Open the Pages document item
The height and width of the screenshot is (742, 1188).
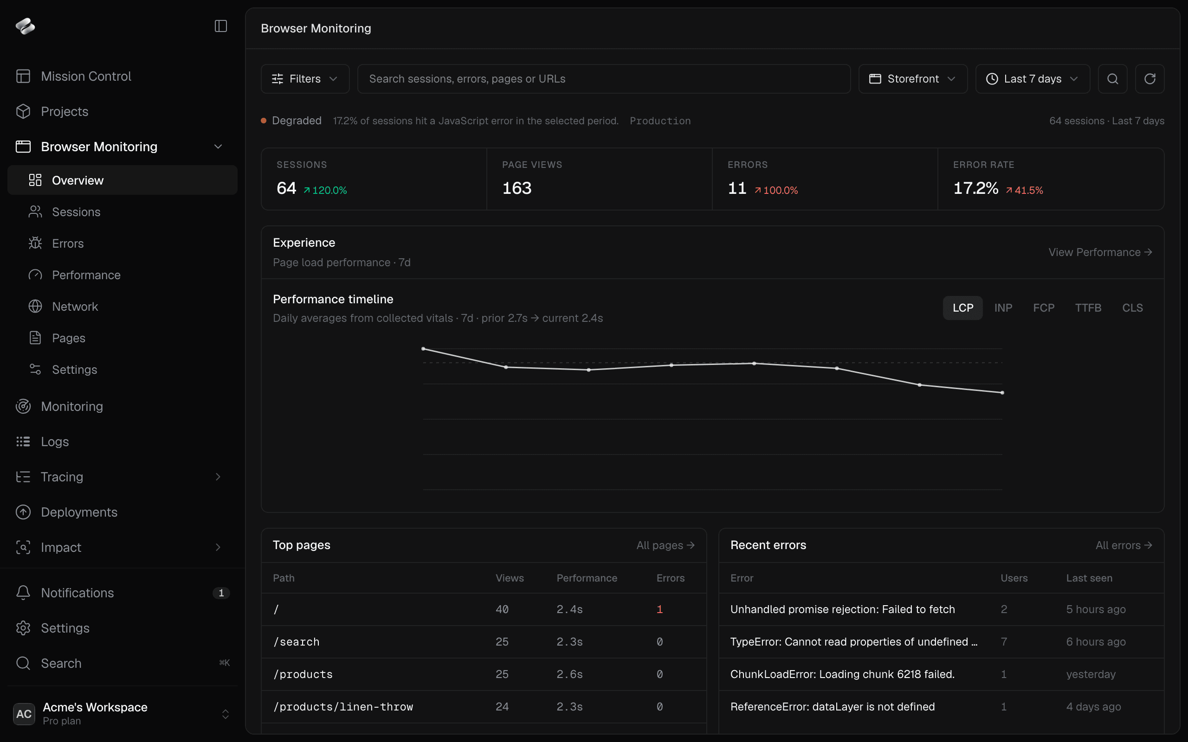coord(122,338)
